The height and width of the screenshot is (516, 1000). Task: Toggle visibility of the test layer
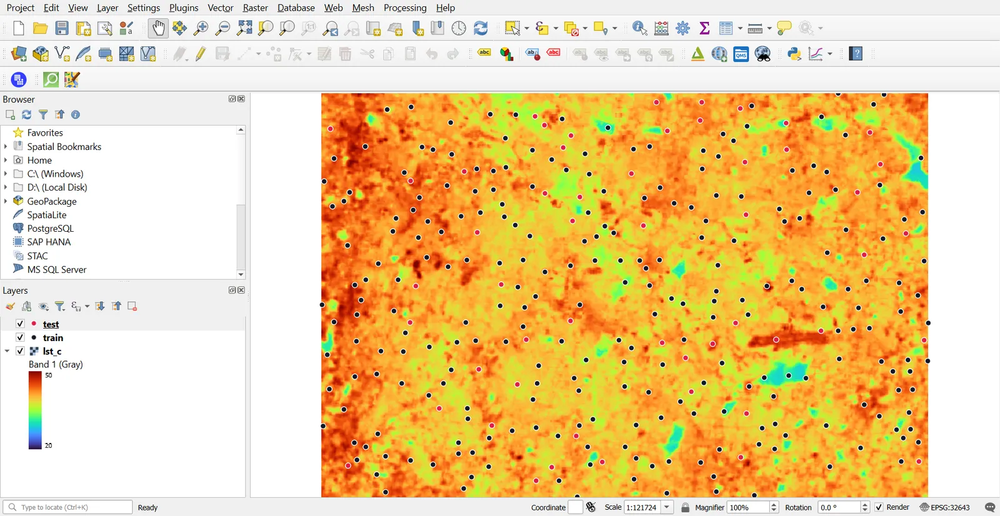(20, 324)
